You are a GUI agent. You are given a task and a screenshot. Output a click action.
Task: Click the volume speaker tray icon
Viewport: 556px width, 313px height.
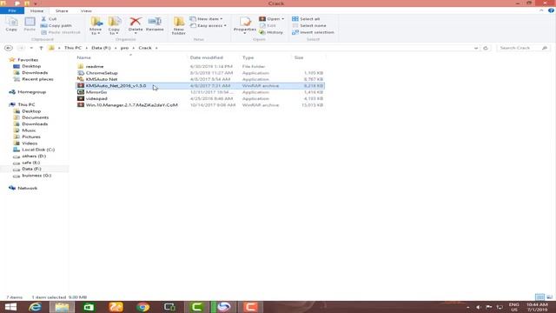pyautogui.click(x=479, y=307)
